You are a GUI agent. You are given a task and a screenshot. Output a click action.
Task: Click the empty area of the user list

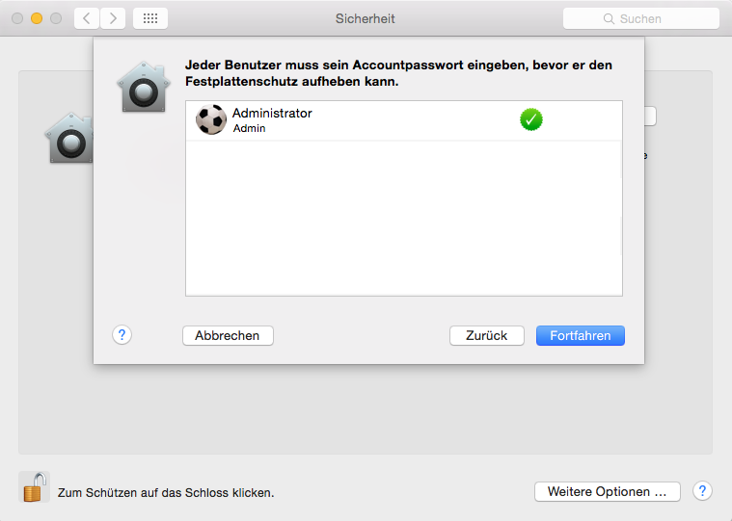click(x=403, y=221)
